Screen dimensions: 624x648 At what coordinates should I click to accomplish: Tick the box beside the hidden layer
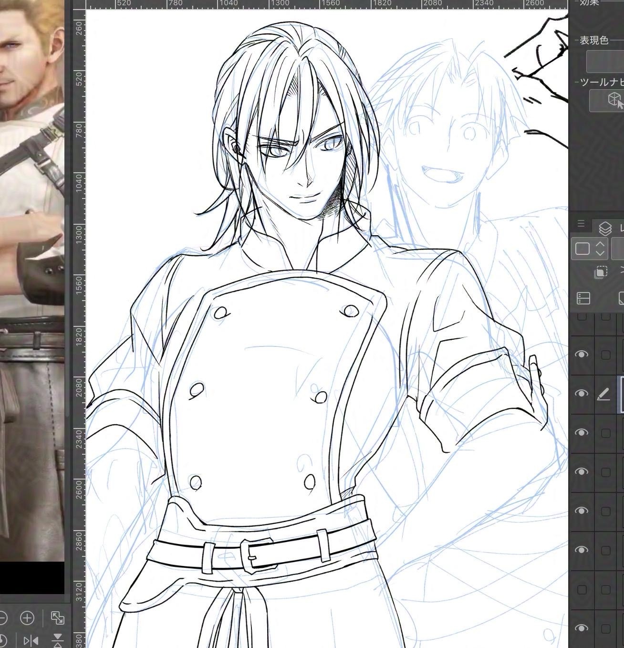point(605,590)
